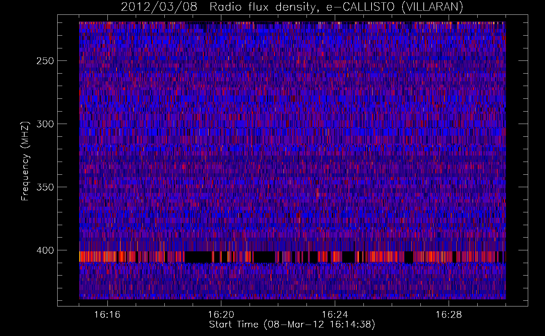Click the 16:24 time tick label
Viewport: 545px width, 336px height.
[x=335, y=315]
